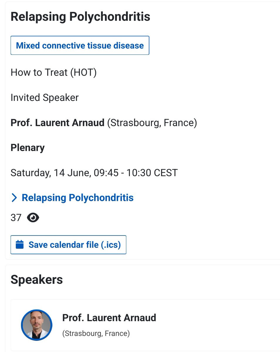Click the chevron before Relapsing Polychondritis link
Viewport: 280px width, 352px height.
pos(14,198)
